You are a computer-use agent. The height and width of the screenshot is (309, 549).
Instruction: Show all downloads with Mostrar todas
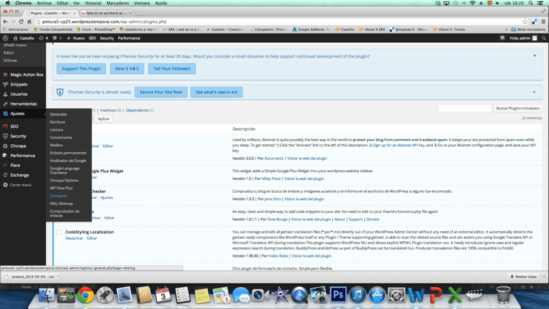(x=524, y=277)
